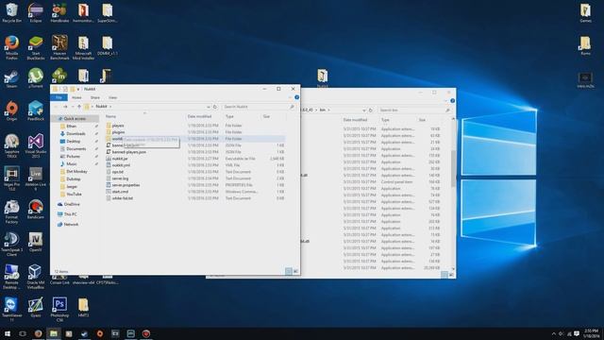
Task: Select This PC in the navigation pane
Action: click(x=70, y=214)
